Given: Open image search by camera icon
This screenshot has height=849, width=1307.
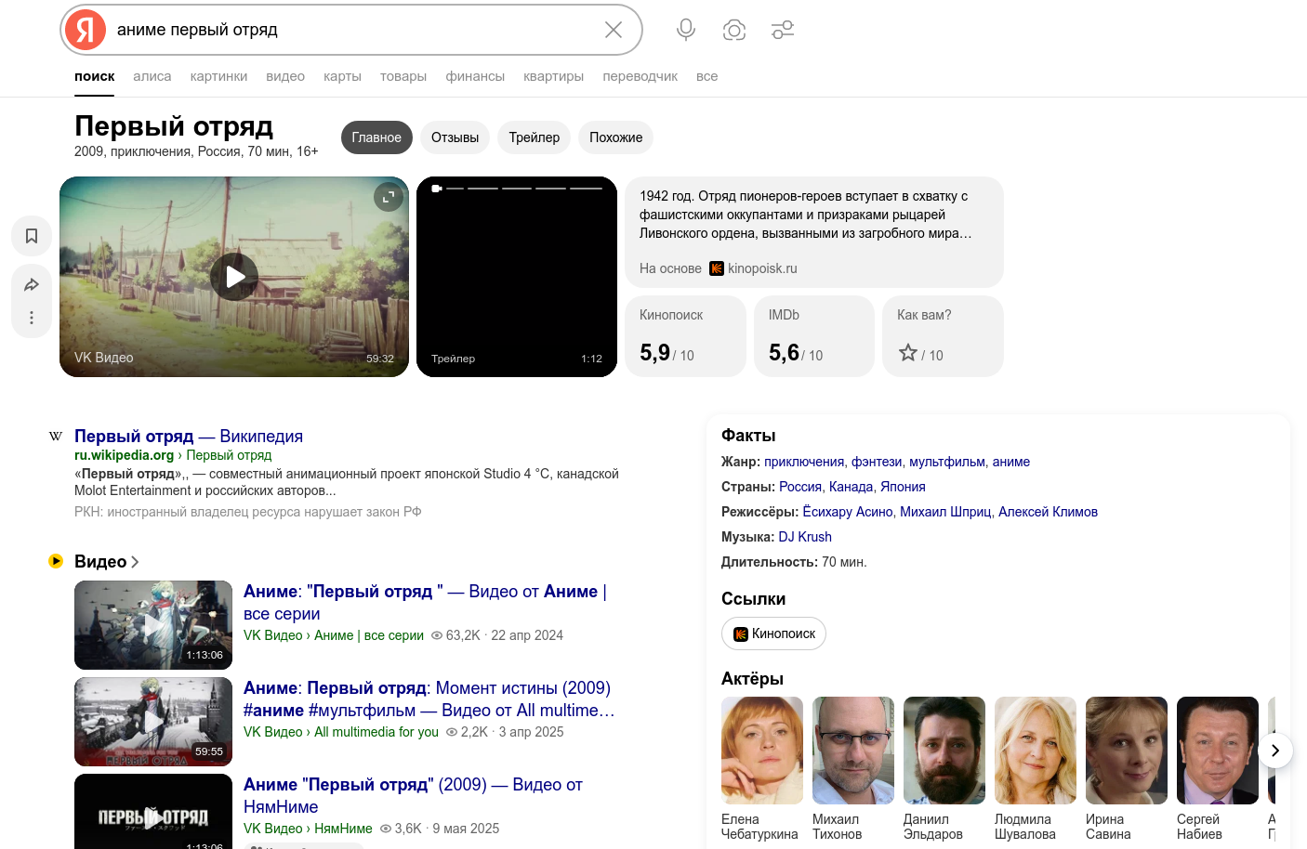Looking at the screenshot, I should [734, 30].
